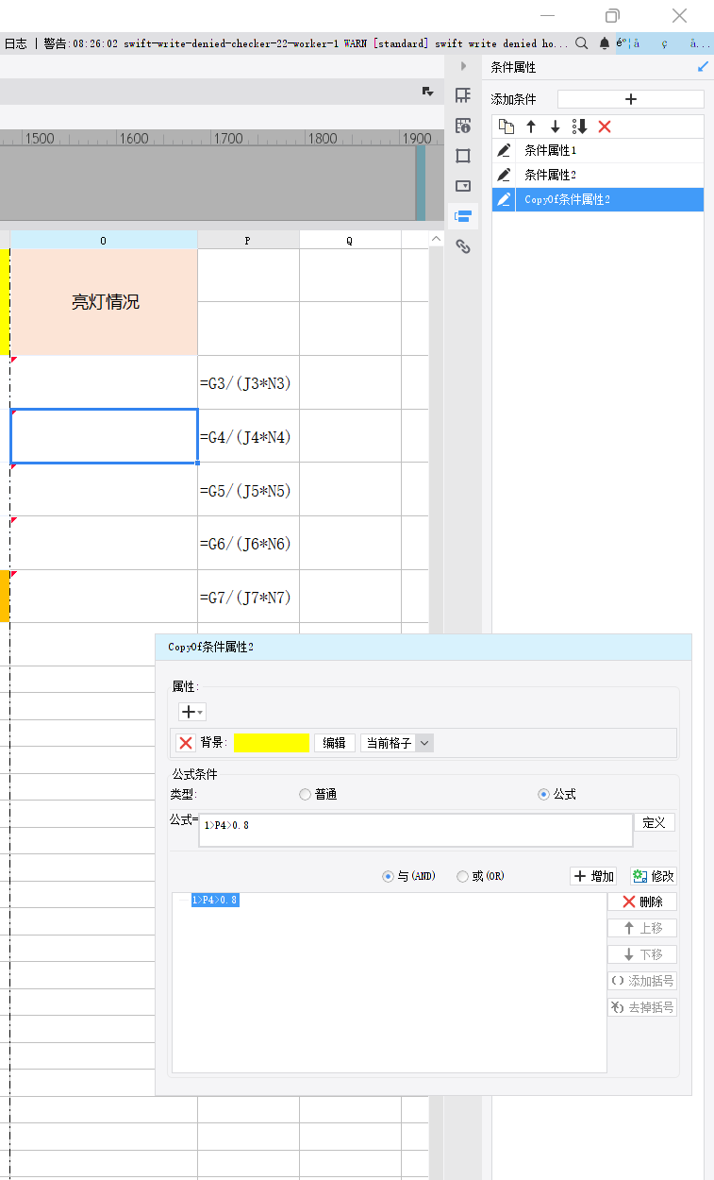Open the notification bell icon
714x1180 pixels.
(605, 43)
